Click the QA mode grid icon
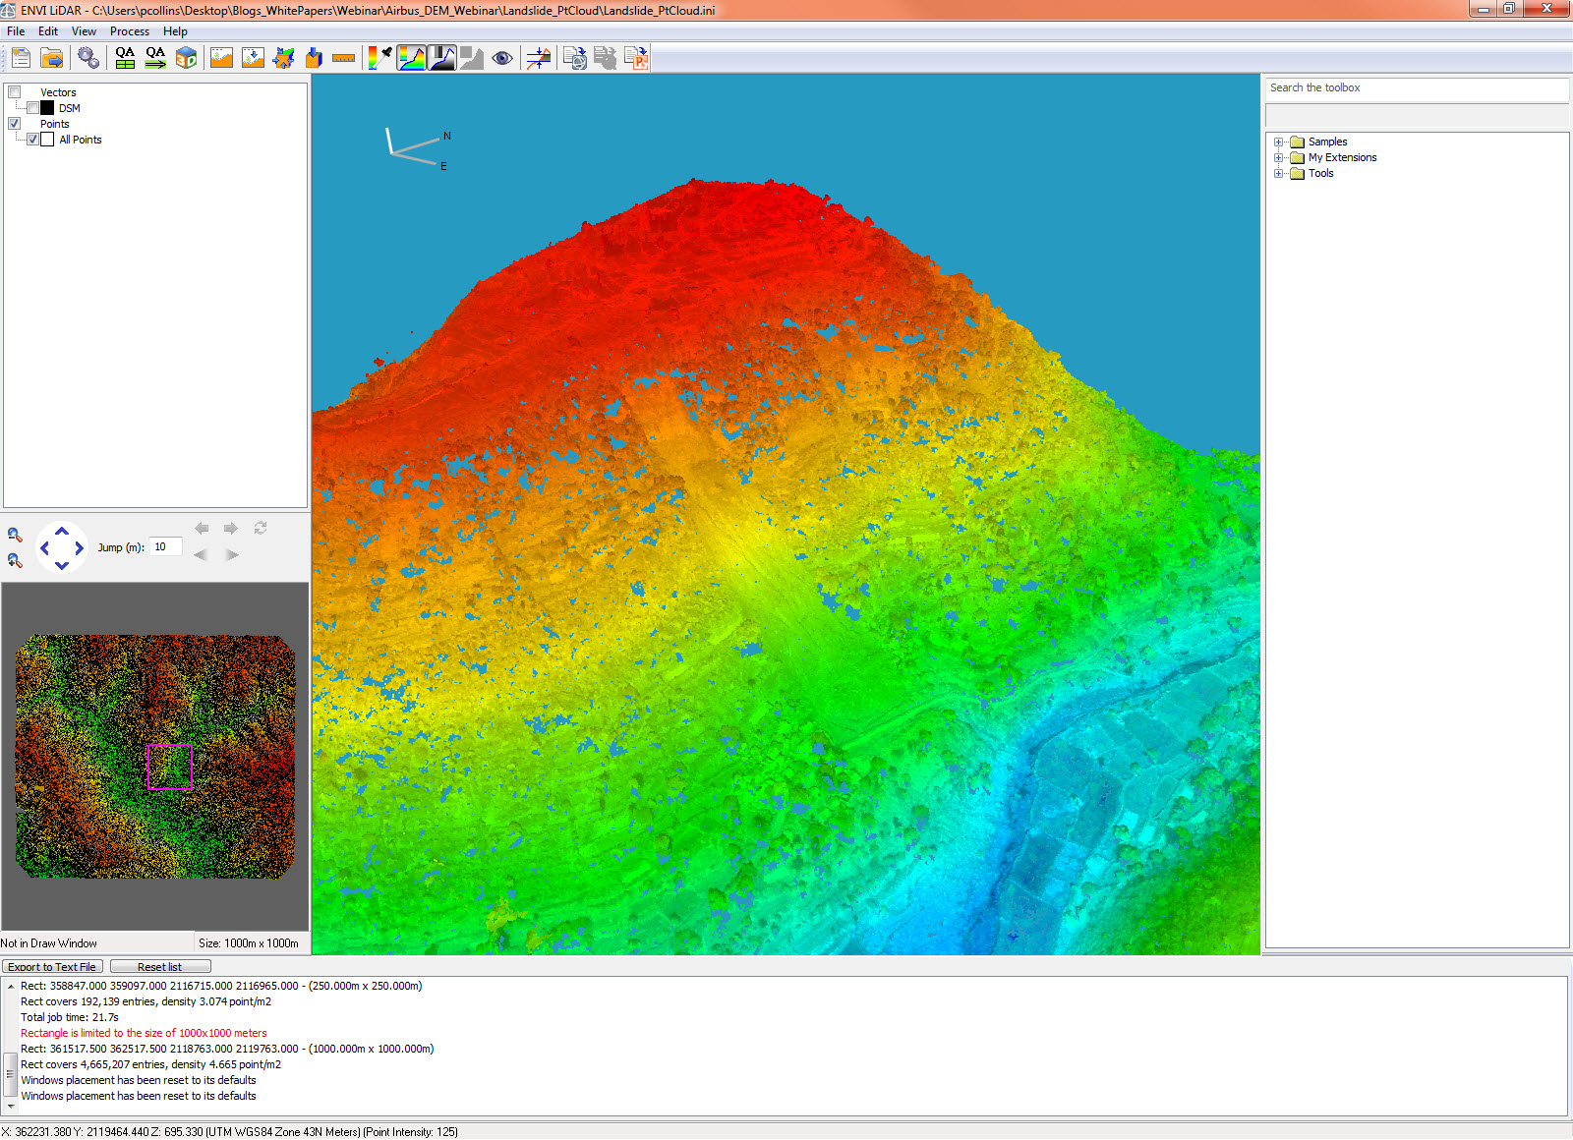Viewport: 1573px width, 1140px height. pyautogui.click(x=125, y=58)
